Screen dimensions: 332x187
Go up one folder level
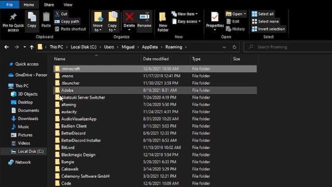pyautogui.click(x=32, y=47)
